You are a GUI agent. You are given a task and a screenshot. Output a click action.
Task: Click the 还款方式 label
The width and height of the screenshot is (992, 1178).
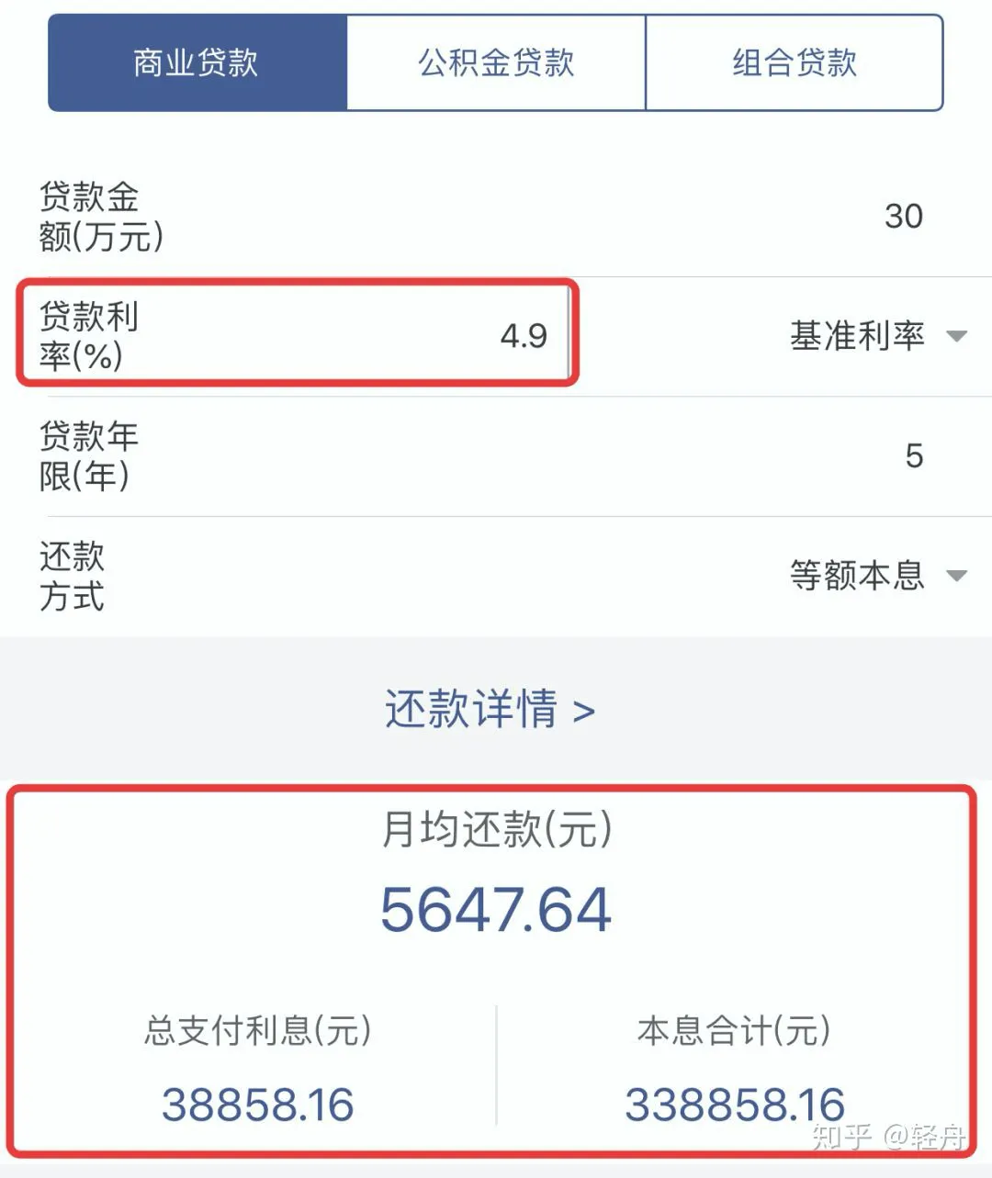click(x=72, y=577)
